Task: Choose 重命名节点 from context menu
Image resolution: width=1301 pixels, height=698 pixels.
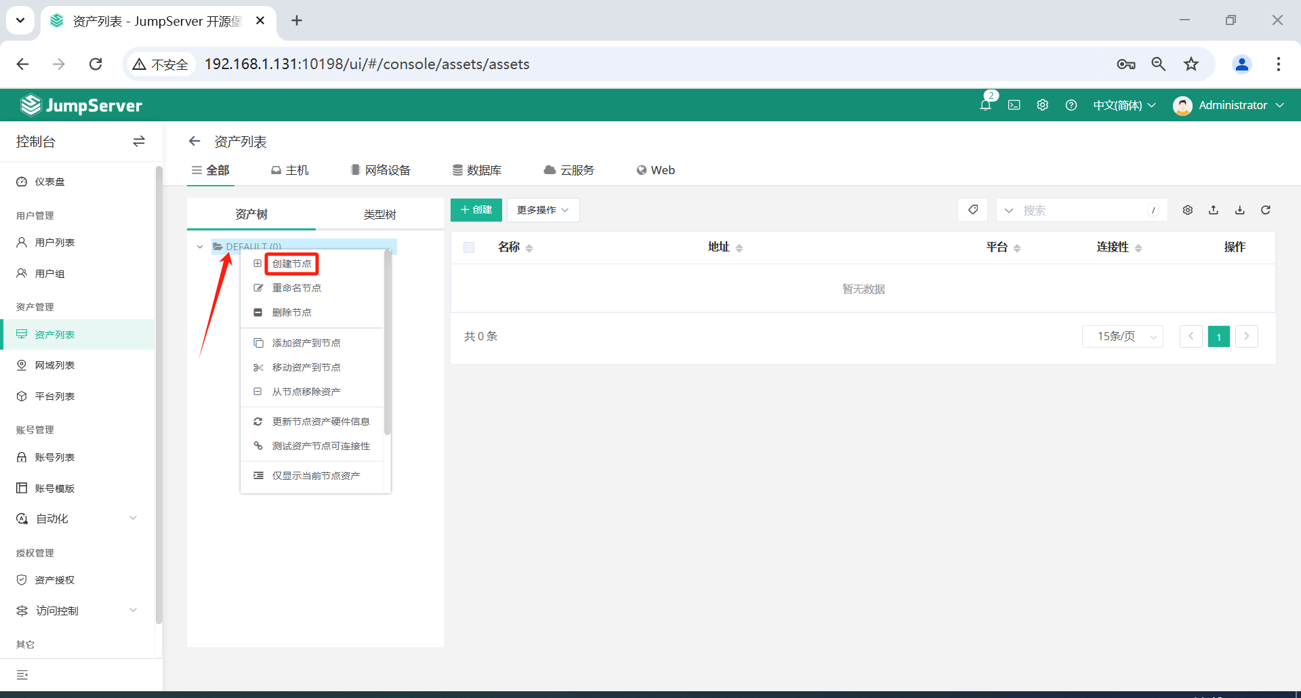Action: pyautogui.click(x=297, y=288)
